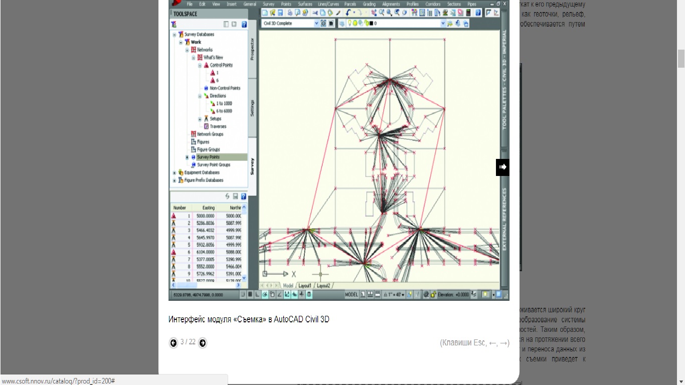Click the Match Properties brush icon
The height and width of the screenshot is (385, 685).
tap(338, 13)
